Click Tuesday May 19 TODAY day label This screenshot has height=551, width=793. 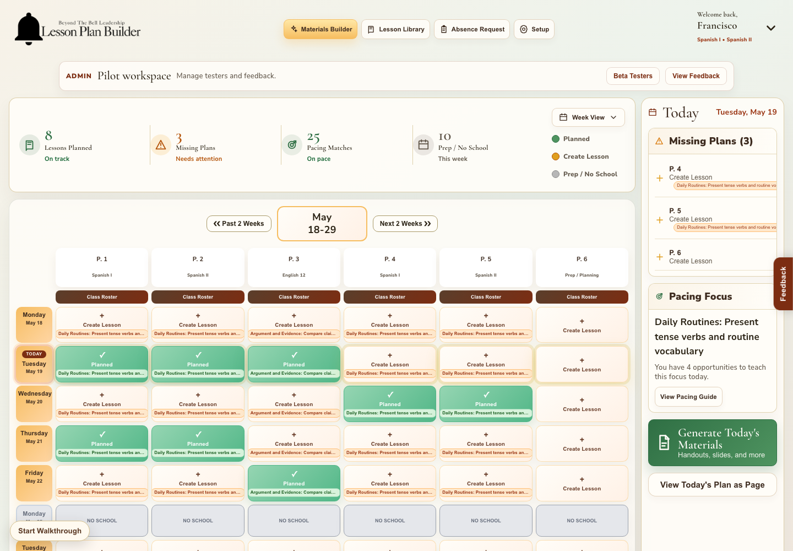coord(34,364)
